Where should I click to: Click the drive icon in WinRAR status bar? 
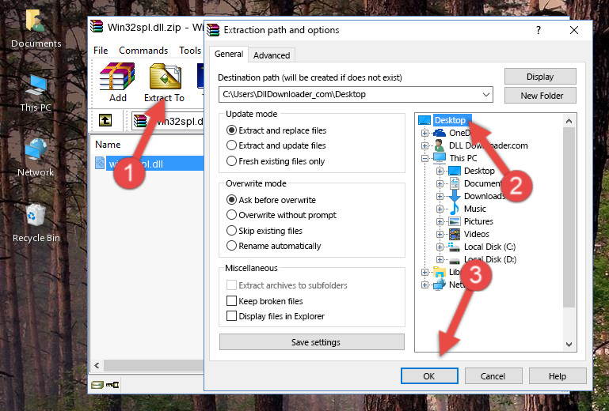coord(97,385)
